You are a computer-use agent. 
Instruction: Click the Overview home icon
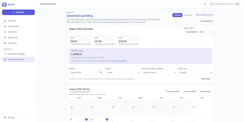(5, 21)
